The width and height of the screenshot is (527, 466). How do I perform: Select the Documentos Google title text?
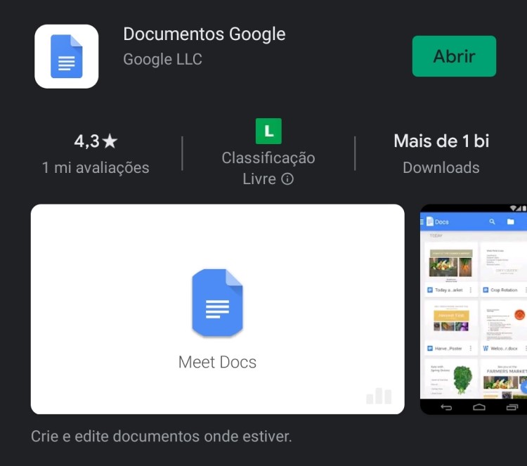[204, 34]
